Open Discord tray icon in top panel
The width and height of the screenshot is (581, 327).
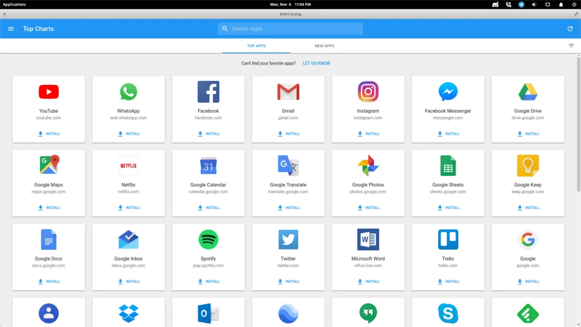tap(495, 4)
